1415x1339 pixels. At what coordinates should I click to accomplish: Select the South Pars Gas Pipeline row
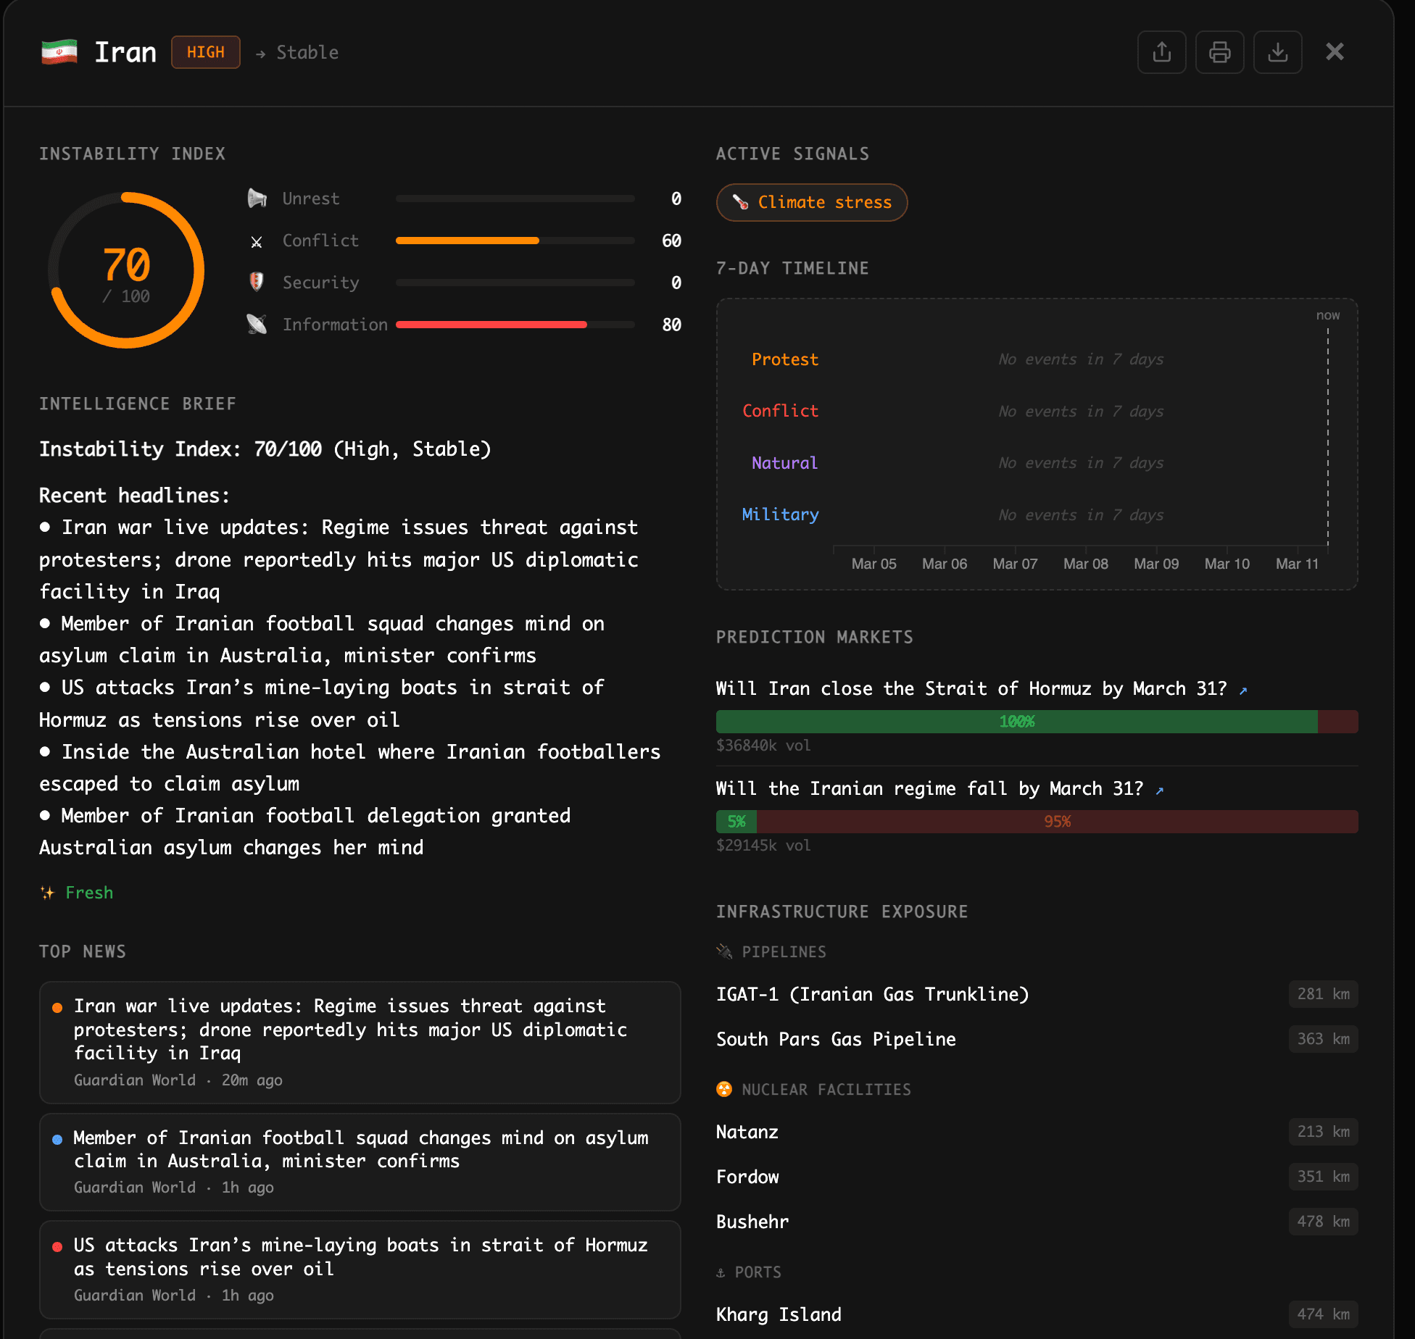[1036, 1039]
